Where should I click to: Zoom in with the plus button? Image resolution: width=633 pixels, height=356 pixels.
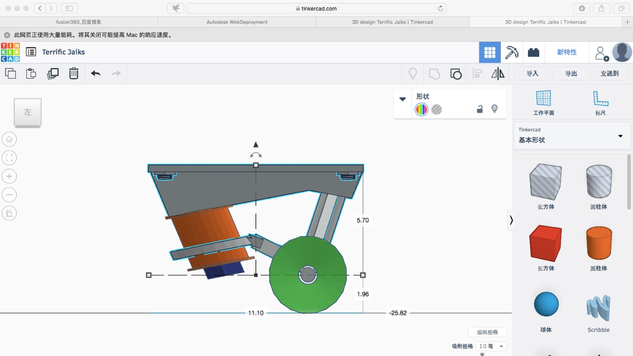tap(9, 176)
